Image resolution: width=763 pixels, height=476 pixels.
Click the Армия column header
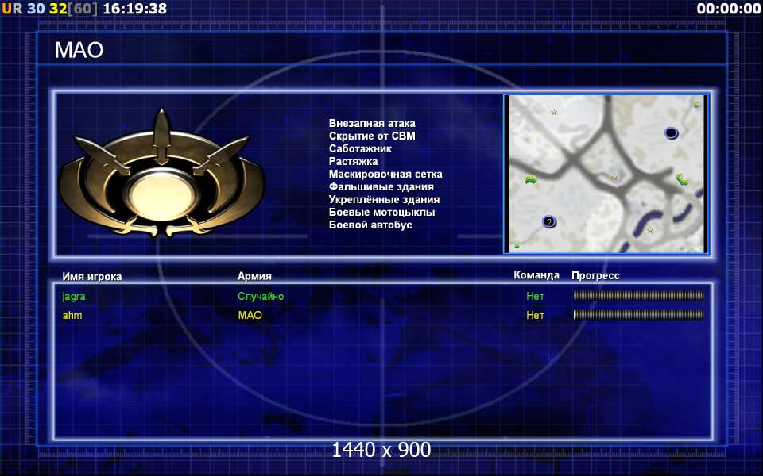[254, 276]
